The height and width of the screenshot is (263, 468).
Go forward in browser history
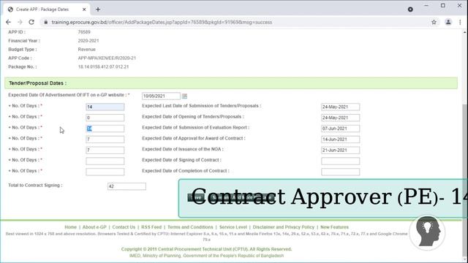click(20, 22)
